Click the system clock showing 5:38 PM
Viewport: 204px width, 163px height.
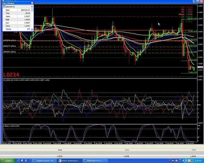pyautogui.click(x=198, y=161)
